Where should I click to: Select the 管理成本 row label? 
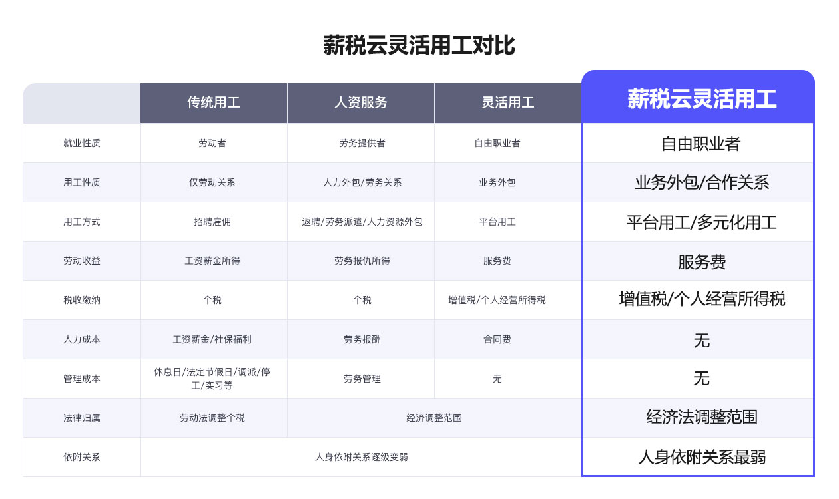click(82, 379)
